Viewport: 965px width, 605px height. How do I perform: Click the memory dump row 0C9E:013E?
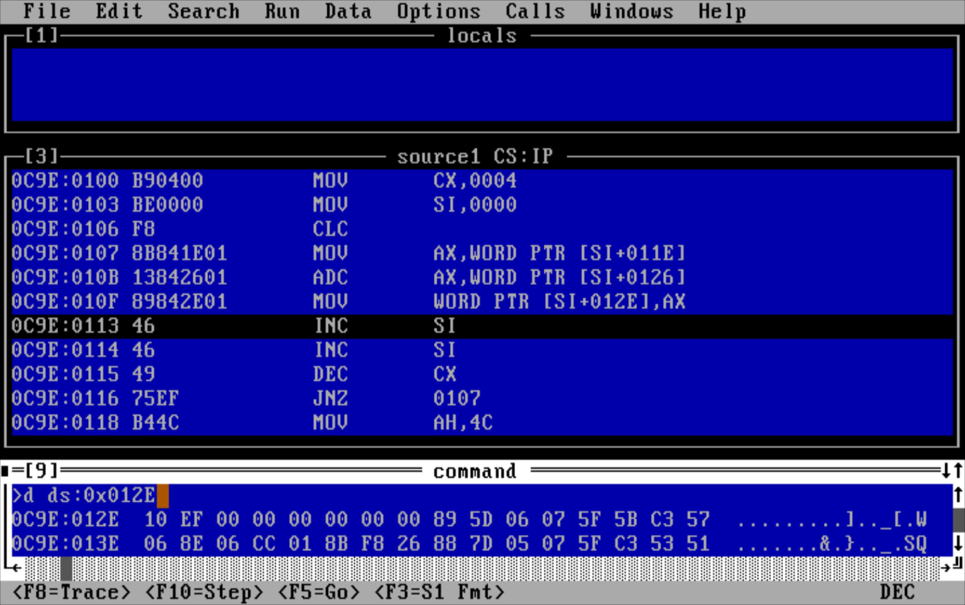click(x=482, y=544)
